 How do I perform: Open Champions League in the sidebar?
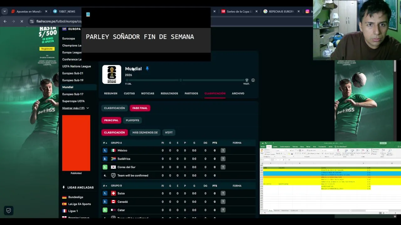(72, 46)
